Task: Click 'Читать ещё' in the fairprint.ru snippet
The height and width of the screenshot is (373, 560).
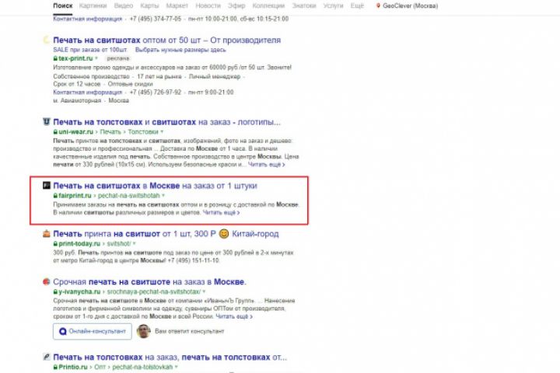Action: coord(221,213)
